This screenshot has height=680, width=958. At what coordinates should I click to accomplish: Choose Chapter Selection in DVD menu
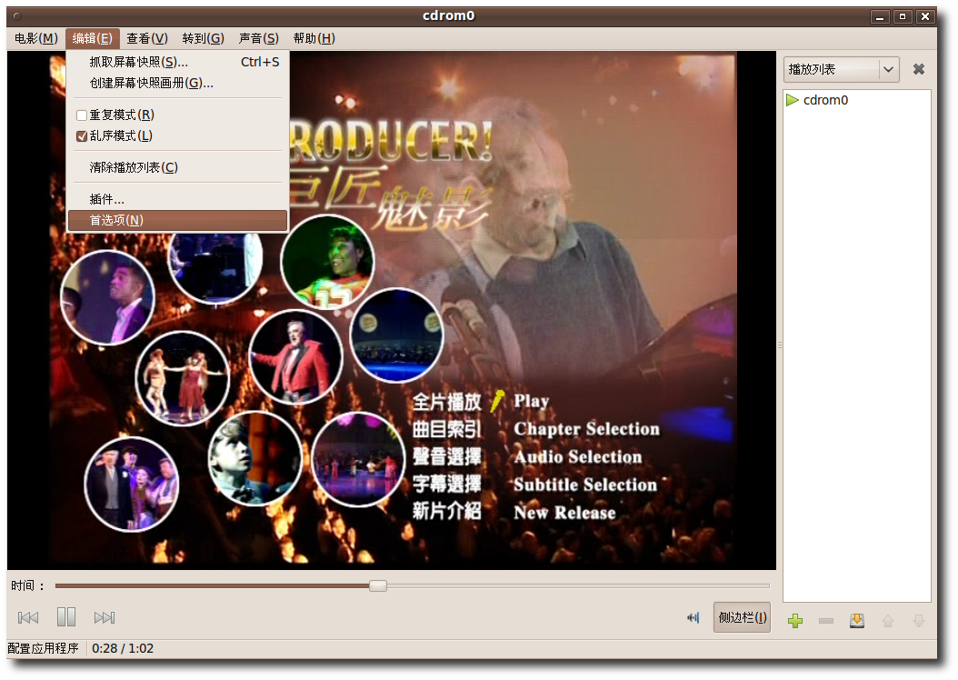point(586,429)
